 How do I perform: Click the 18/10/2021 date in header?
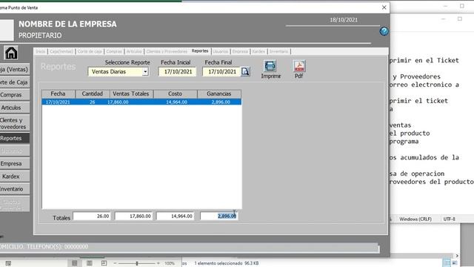pyautogui.click(x=344, y=20)
